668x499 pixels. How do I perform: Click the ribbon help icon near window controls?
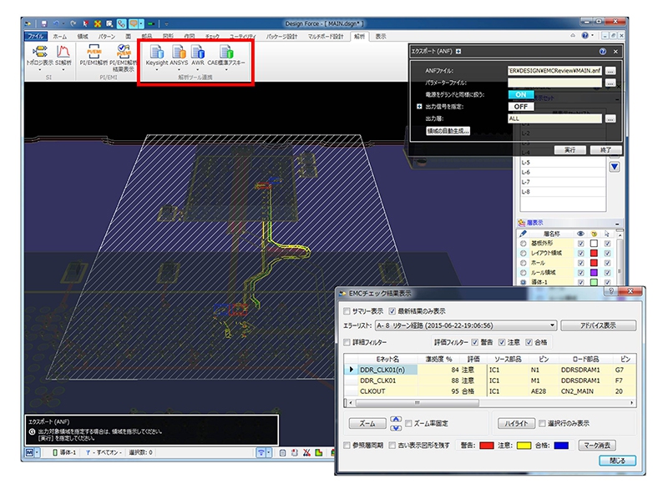click(585, 36)
